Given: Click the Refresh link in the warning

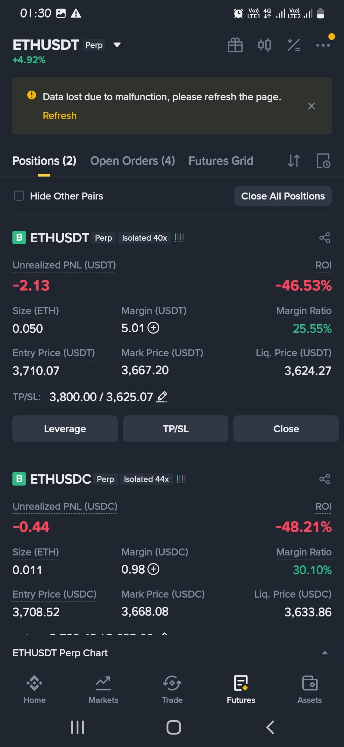Looking at the screenshot, I should pyautogui.click(x=60, y=116).
